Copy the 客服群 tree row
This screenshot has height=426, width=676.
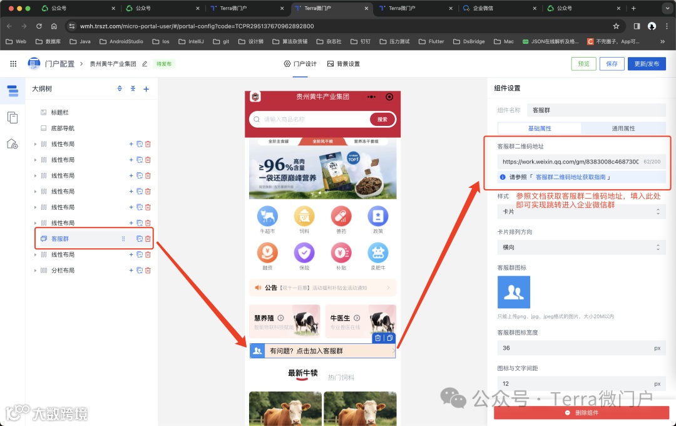click(x=140, y=239)
